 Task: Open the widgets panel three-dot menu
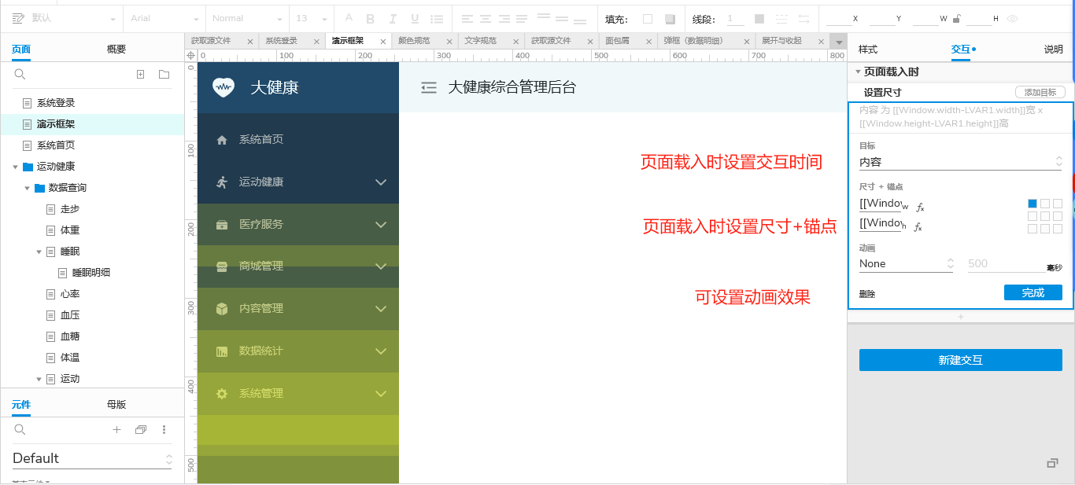164,429
